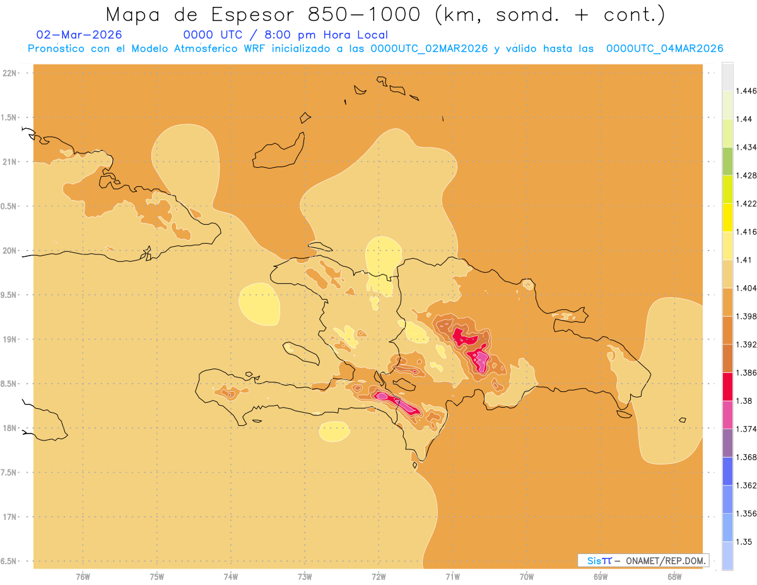The height and width of the screenshot is (585, 757).
Task: Click the '18N' latitude axis label
Action: click(x=9, y=428)
